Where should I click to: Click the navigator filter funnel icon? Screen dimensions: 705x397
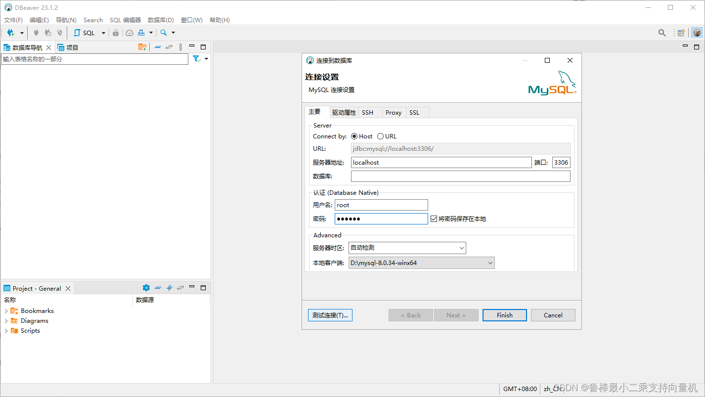click(x=196, y=59)
